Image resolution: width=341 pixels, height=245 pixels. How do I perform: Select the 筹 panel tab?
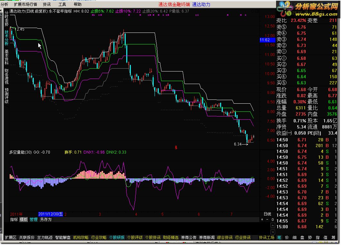(333, 237)
